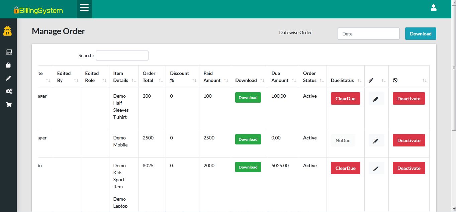
Task: Open the laptop icon in sidebar
Action: (9, 52)
